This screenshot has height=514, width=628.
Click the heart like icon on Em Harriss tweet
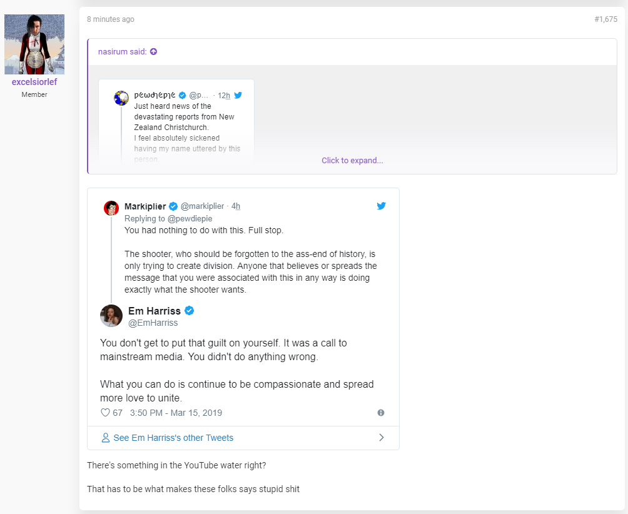tap(105, 413)
